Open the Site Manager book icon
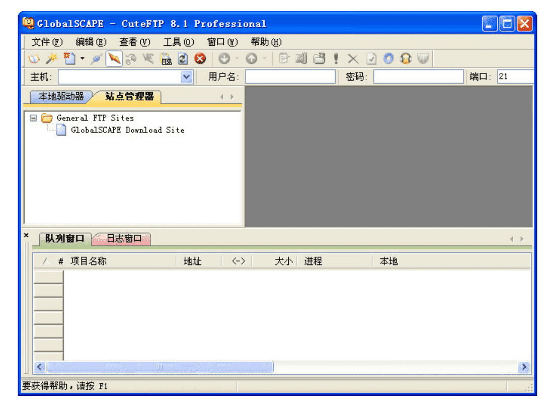The image size is (551, 409). [x=33, y=59]
